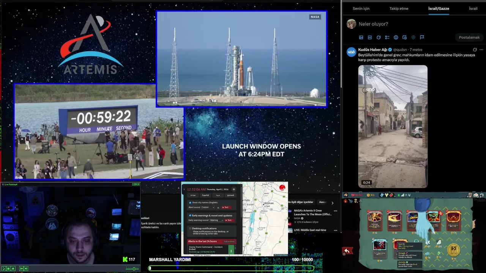486x273 pixels.
Task: Tag a location on the post
Action: pos(413,38)
